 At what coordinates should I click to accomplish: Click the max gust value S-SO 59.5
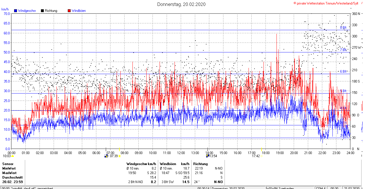click(182, 173)
